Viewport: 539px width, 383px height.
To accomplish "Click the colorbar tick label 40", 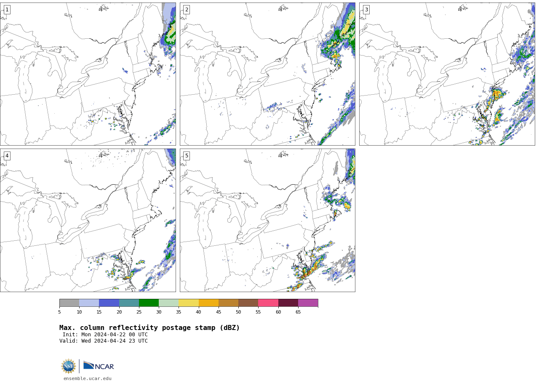I will pyautogui.click(x=198, y=312).
